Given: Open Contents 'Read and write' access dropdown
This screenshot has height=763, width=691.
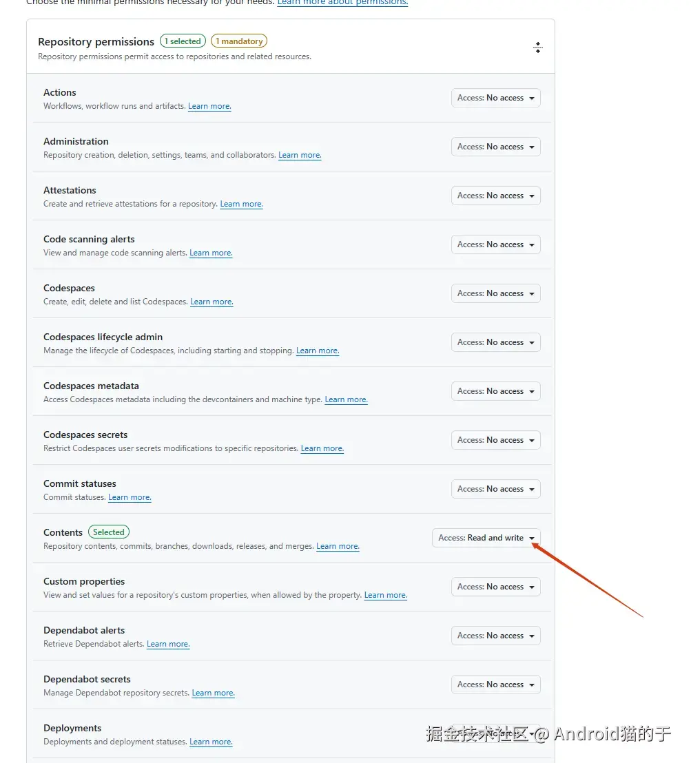Looking at the screenshot, I should coord(486,538).
